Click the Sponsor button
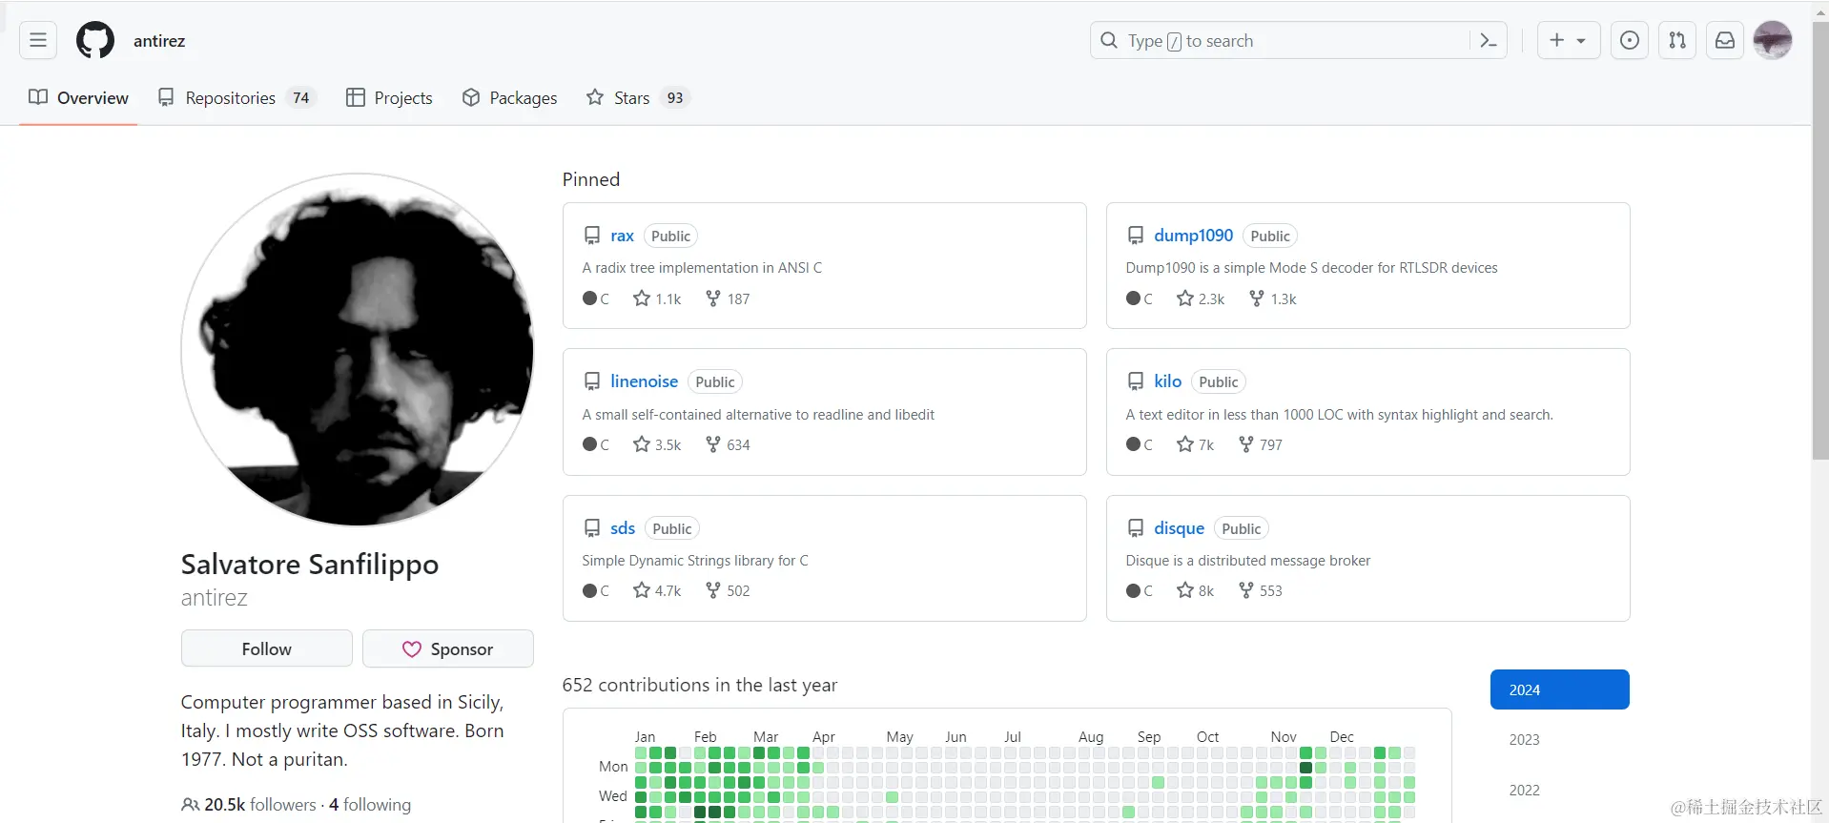The height and width of the screenshot is (823, 1829). point(447,648)
